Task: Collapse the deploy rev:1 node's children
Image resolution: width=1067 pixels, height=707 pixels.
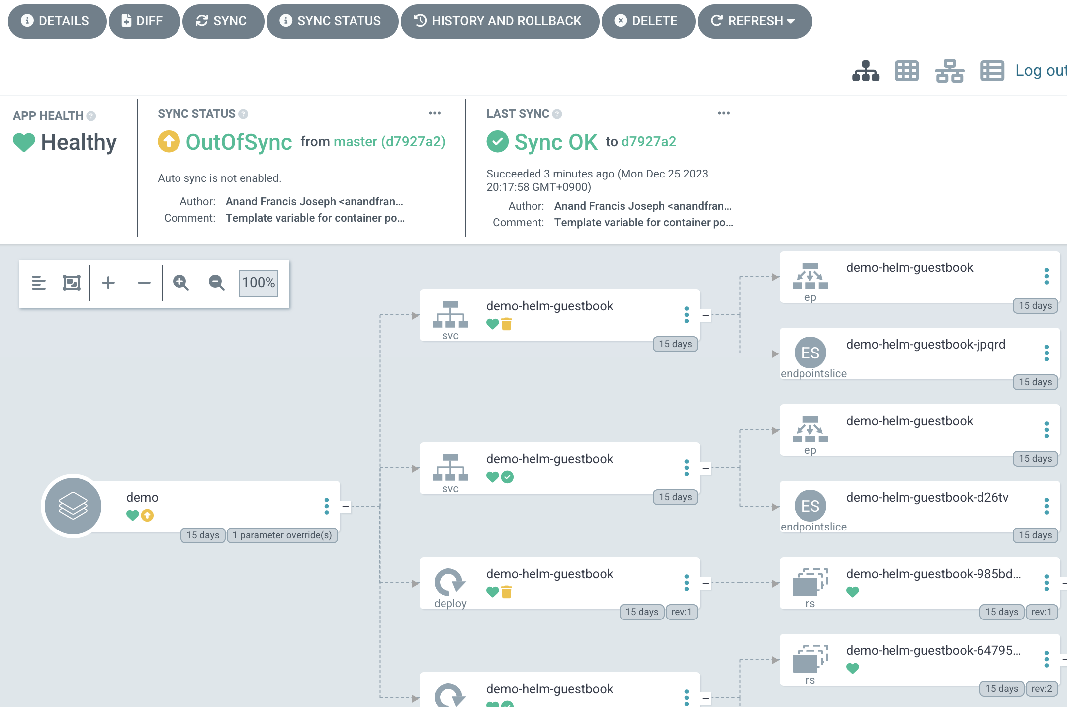Action: pyautogui.click(x=706, y=583)
